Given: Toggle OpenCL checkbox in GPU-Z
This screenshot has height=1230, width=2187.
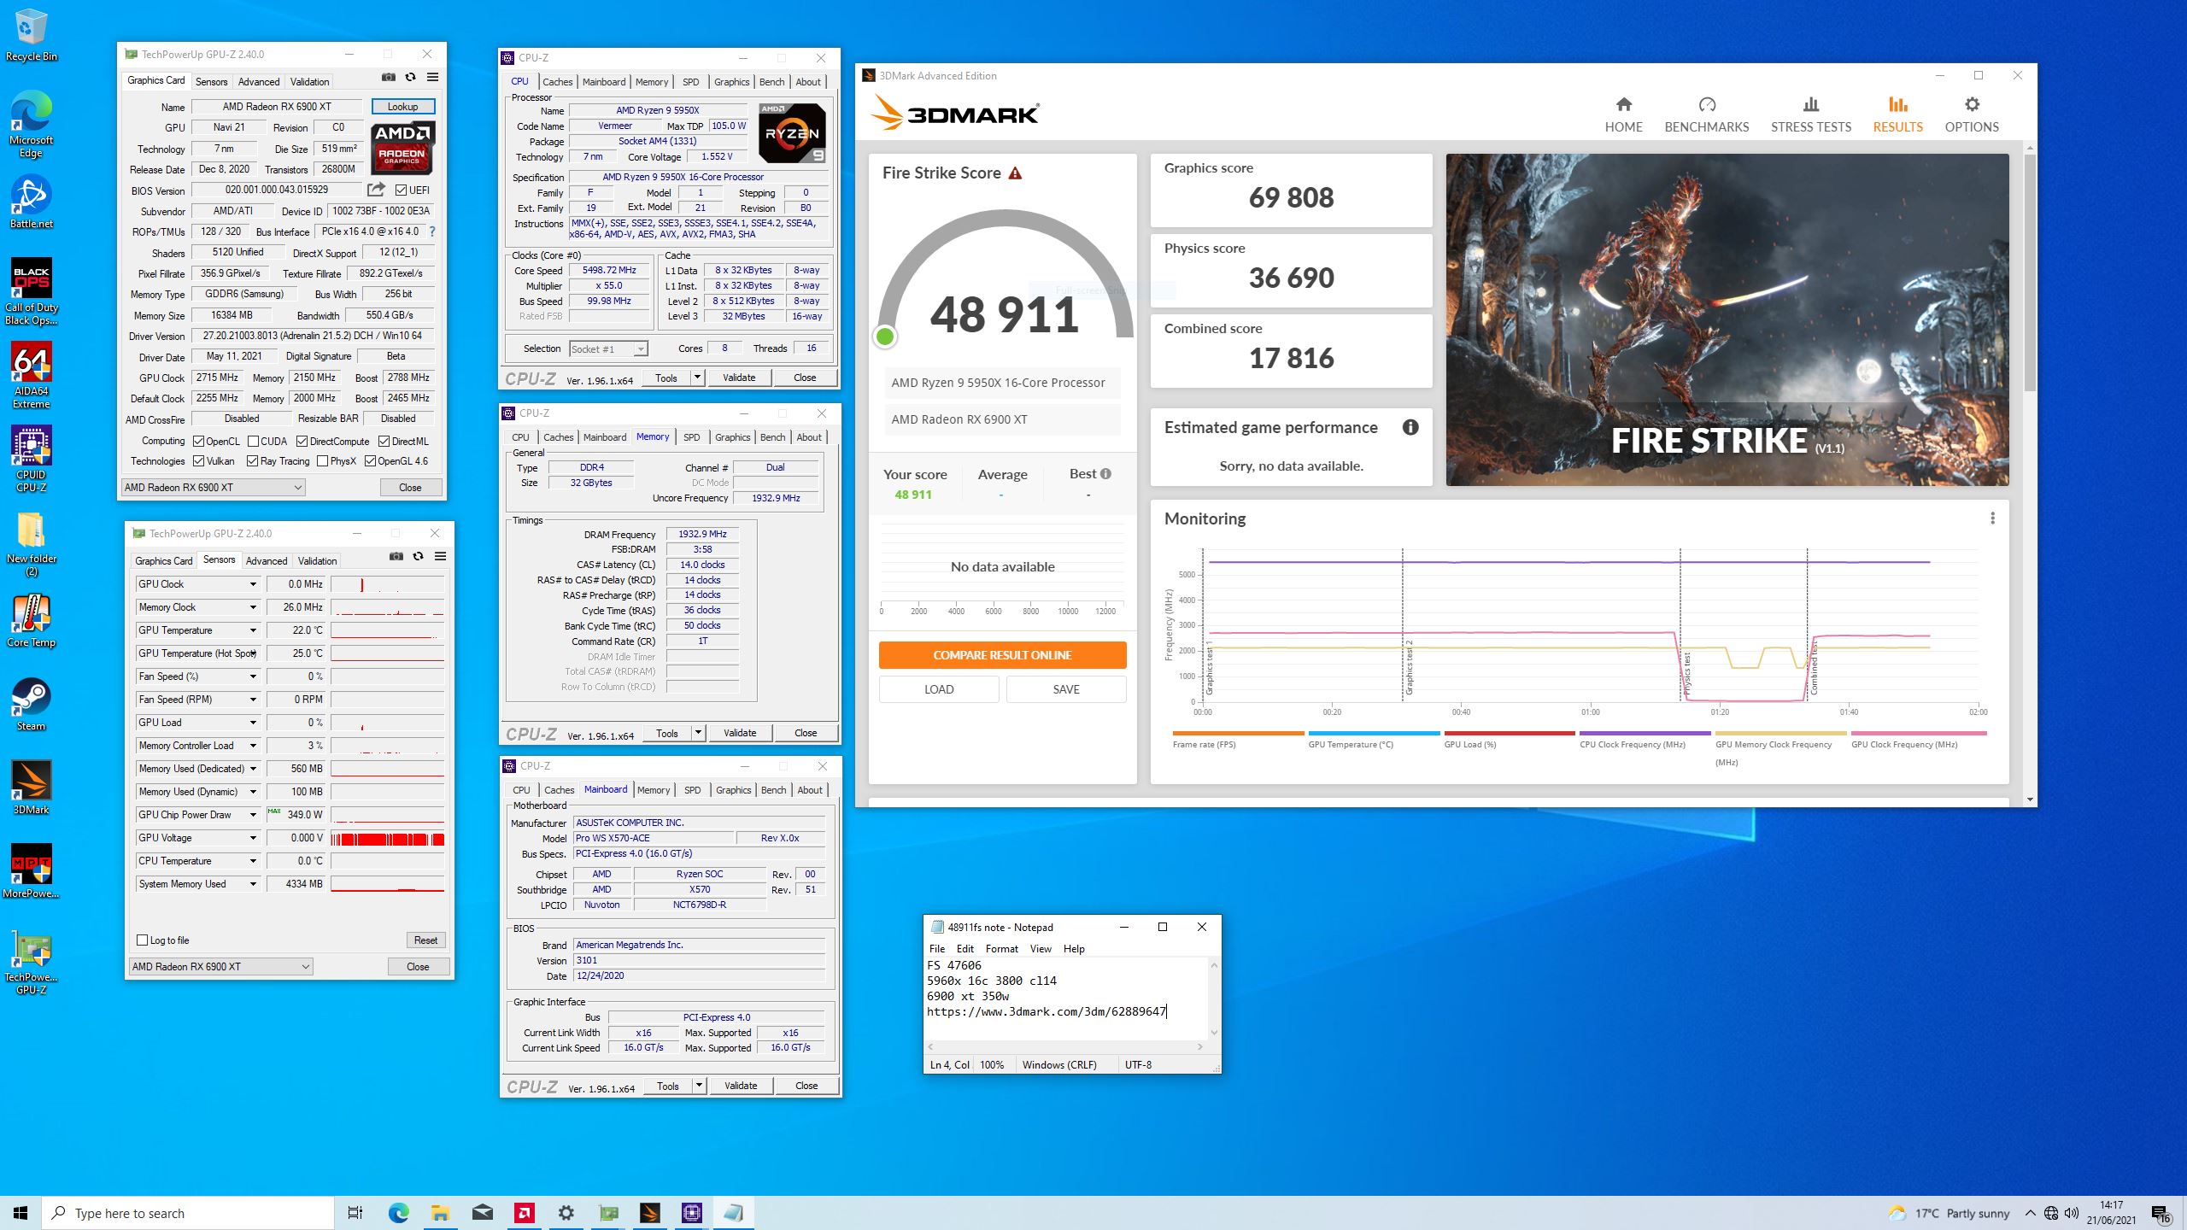Looking at the screenshot, I should (198, 442).
